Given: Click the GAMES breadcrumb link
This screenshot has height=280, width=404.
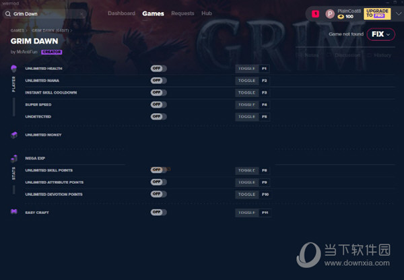Looking at the screenshot, I should [x=18, y=30].
